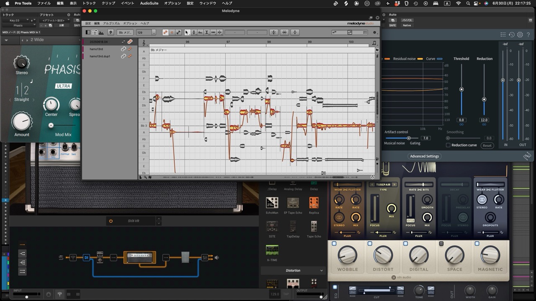Screen dimensions: 536x301
Task: Click the history clock icon in noise plugin
Action: click(x=511, y=35)
